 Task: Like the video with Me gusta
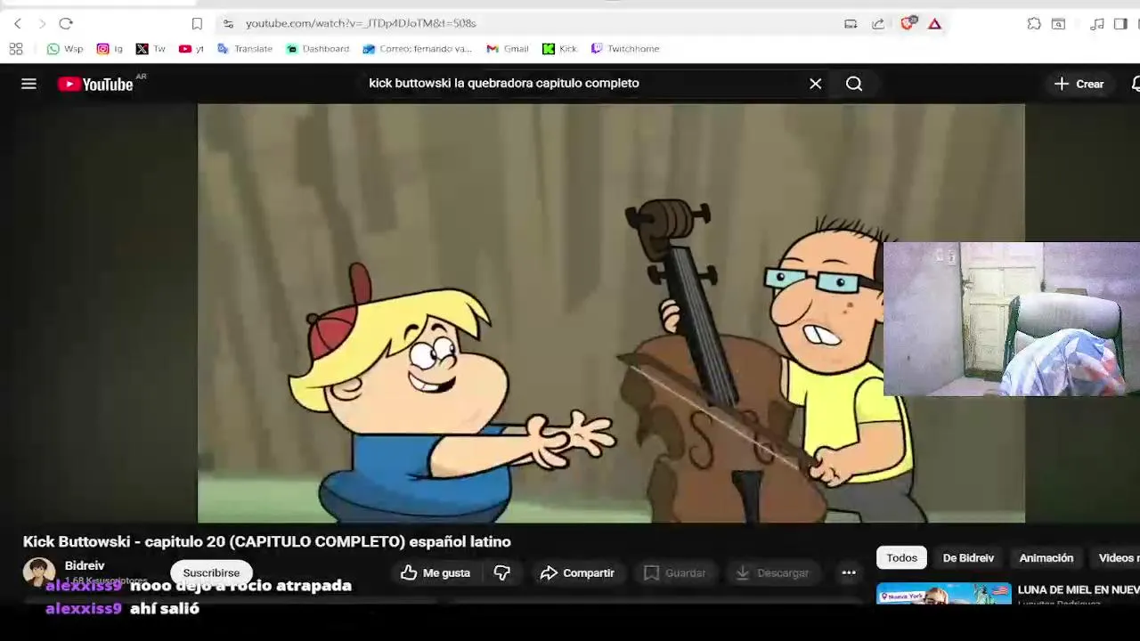pos(436,572)
